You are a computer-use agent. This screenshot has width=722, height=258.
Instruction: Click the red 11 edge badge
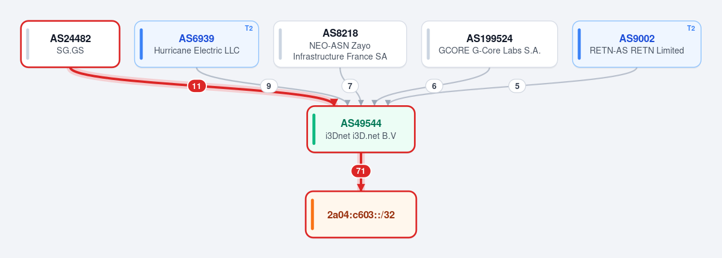(196, 86)
